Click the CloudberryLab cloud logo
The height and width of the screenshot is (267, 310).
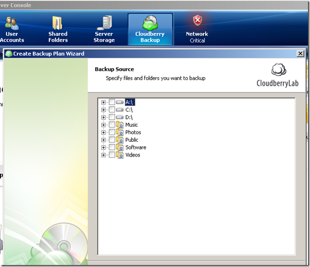click(279, 70)
